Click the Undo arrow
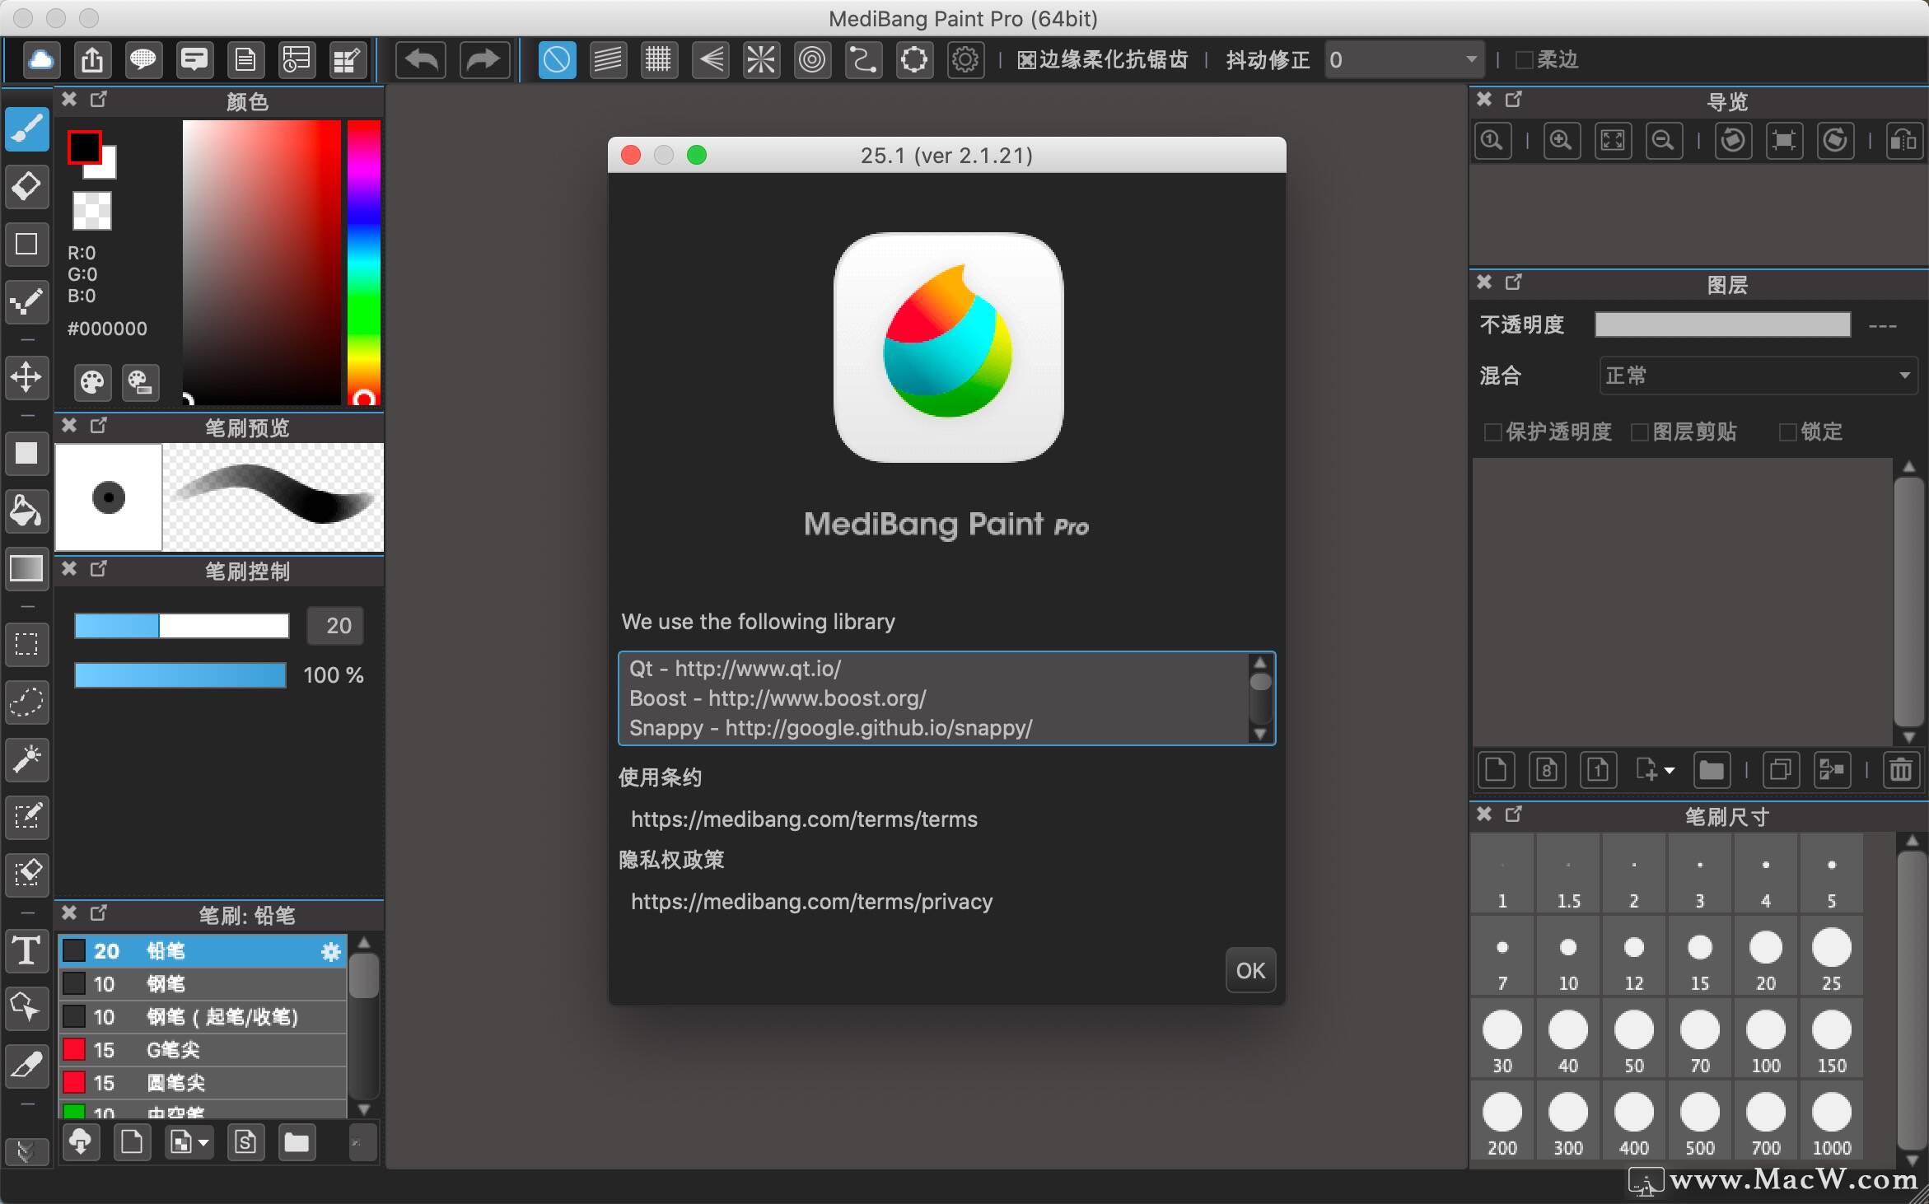 coord(422,59)
